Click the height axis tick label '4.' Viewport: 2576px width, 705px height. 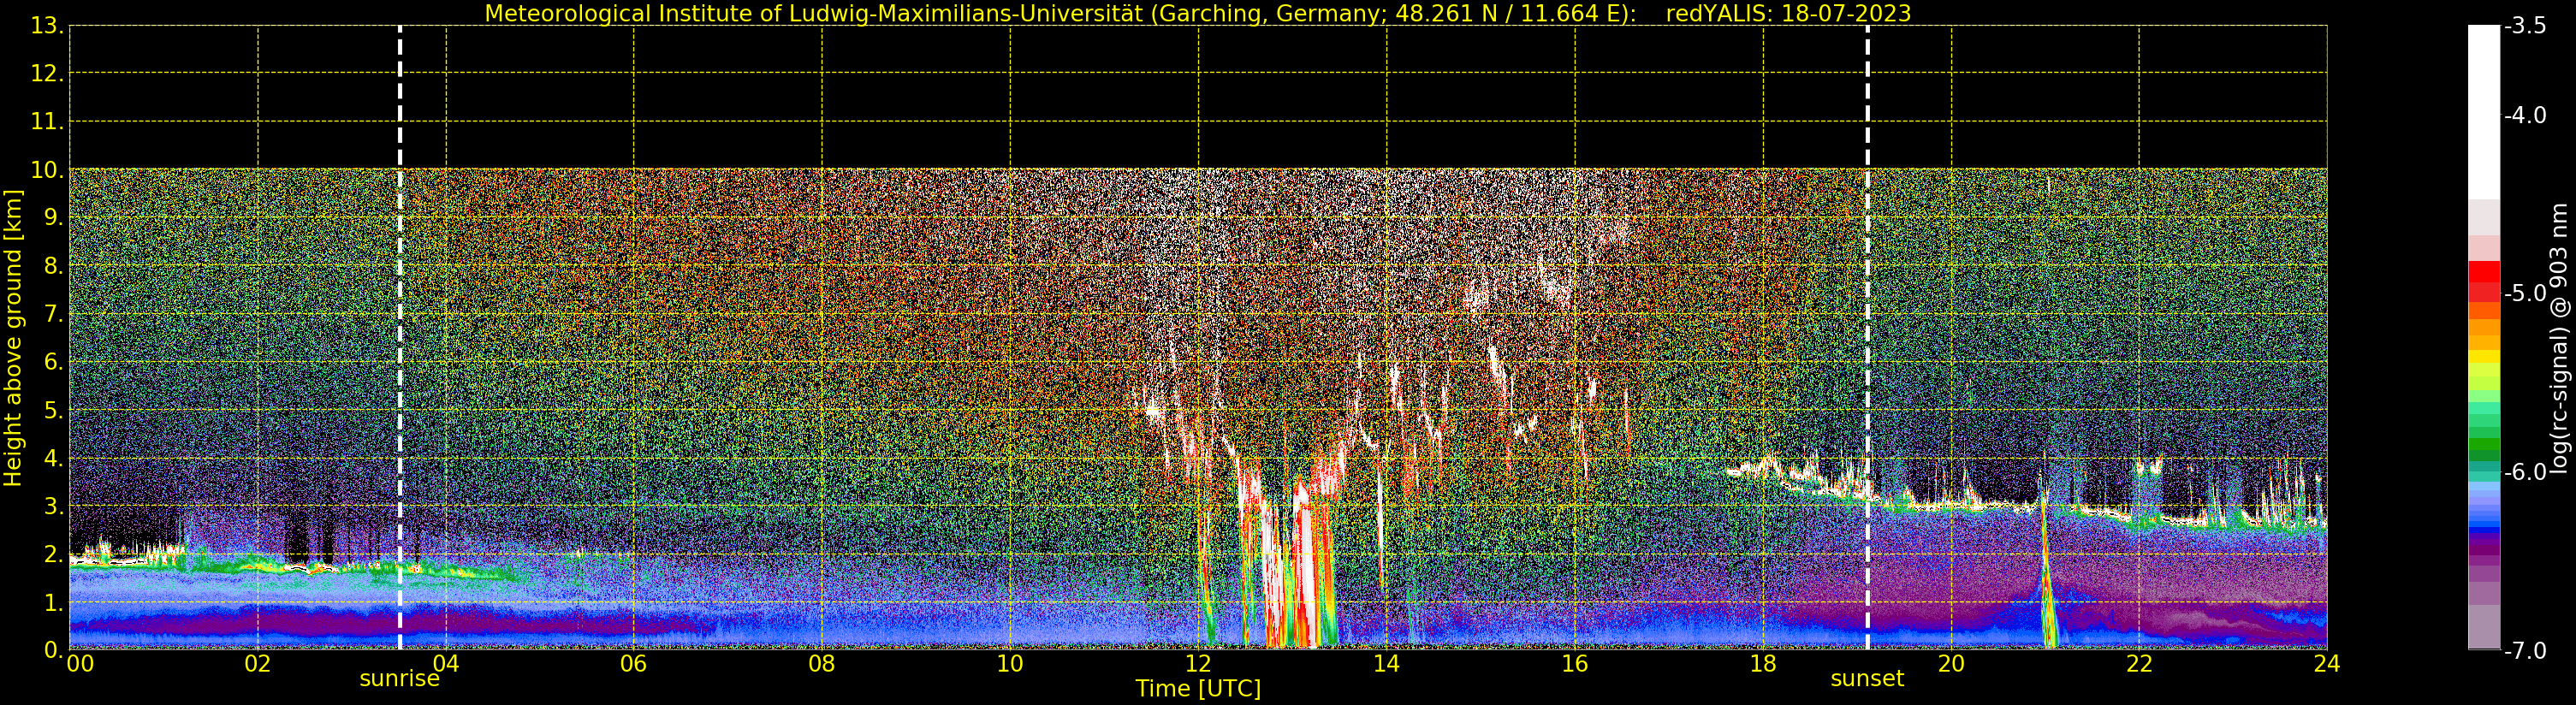[x=53, y=458]
